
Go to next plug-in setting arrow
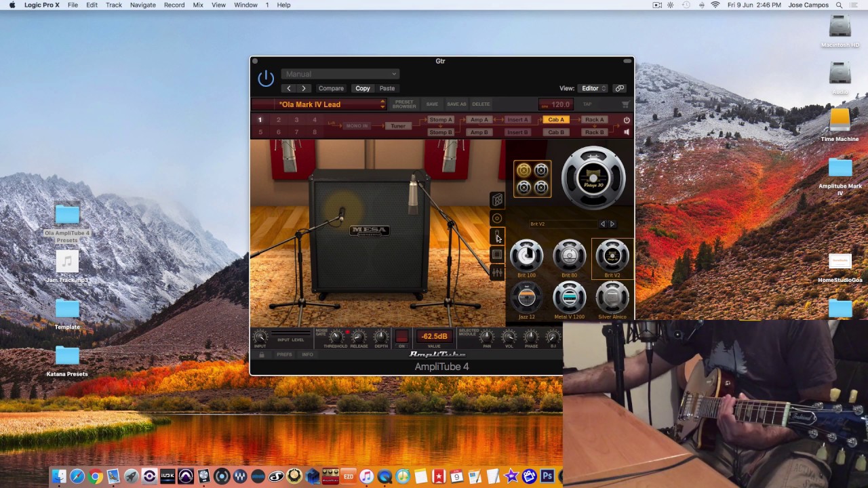(x=304, y=88)
